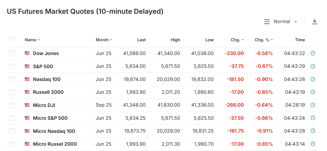Select the Micro S&P 500 row checkbox

(12, 118)
